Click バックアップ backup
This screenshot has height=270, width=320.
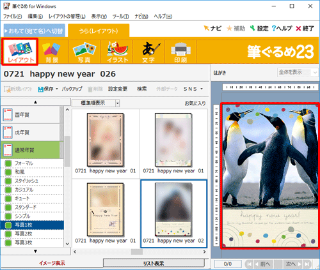click(x=72, y=89)
